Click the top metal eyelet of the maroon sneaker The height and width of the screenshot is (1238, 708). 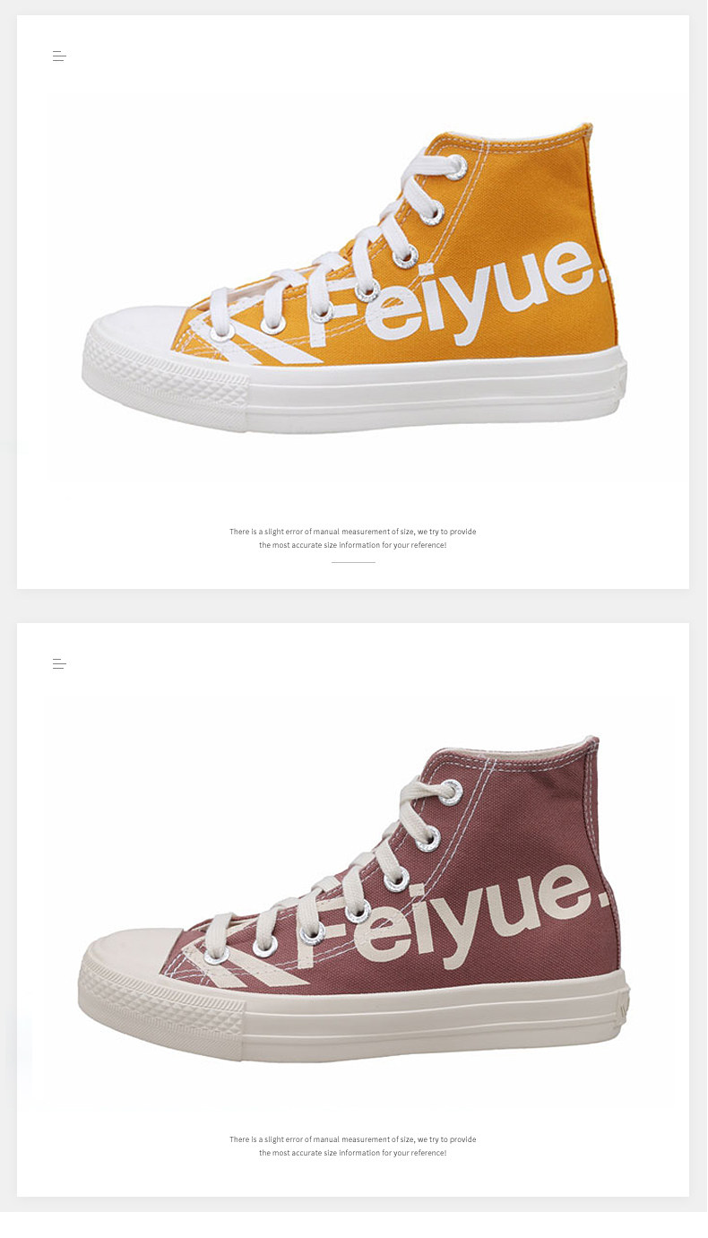(x=451, y=792)
